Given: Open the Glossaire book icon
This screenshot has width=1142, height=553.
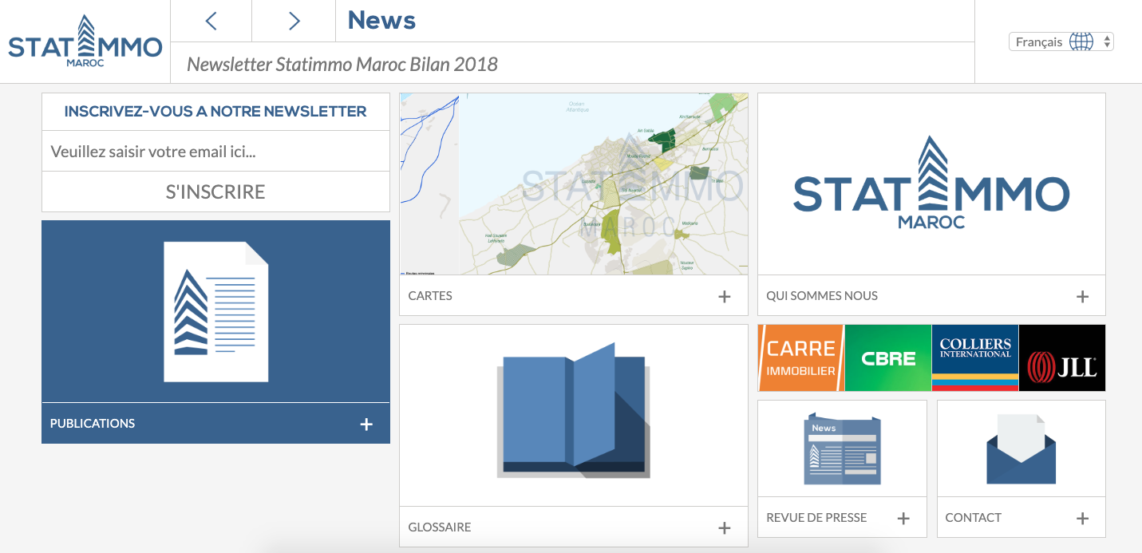Looking at the screenshot, I should (574, 412).
